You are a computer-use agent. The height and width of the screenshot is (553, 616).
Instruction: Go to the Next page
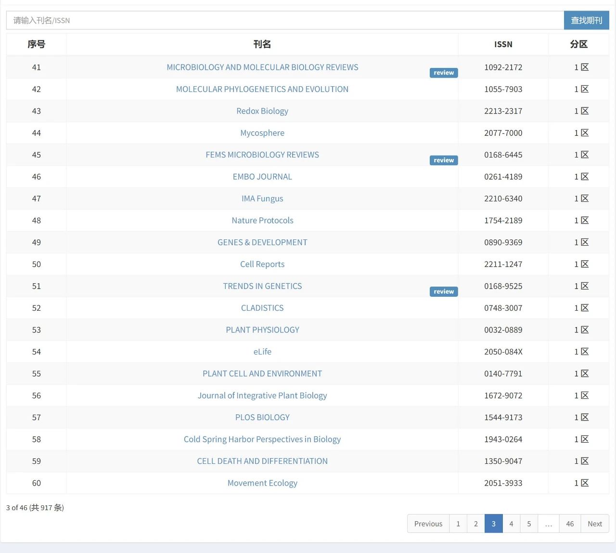[x=595, y=524]
